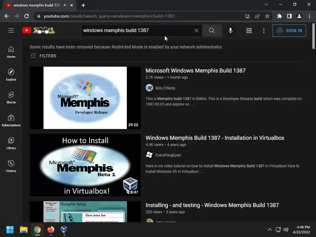This screenshot has width=316, height=237.
Task: Close the YouTube browser tab
Action: 72,5
